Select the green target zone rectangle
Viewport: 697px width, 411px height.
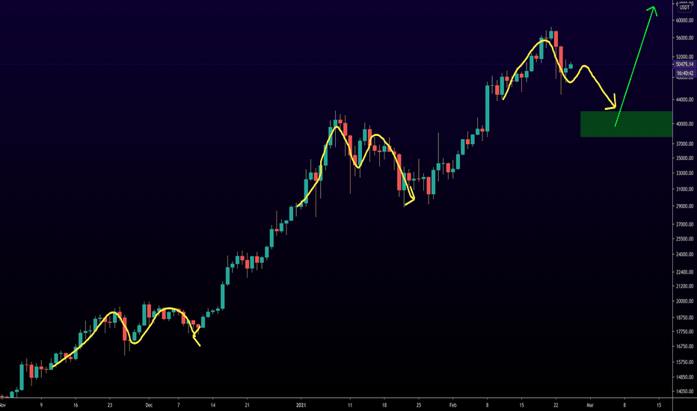(x=626, y=124)
